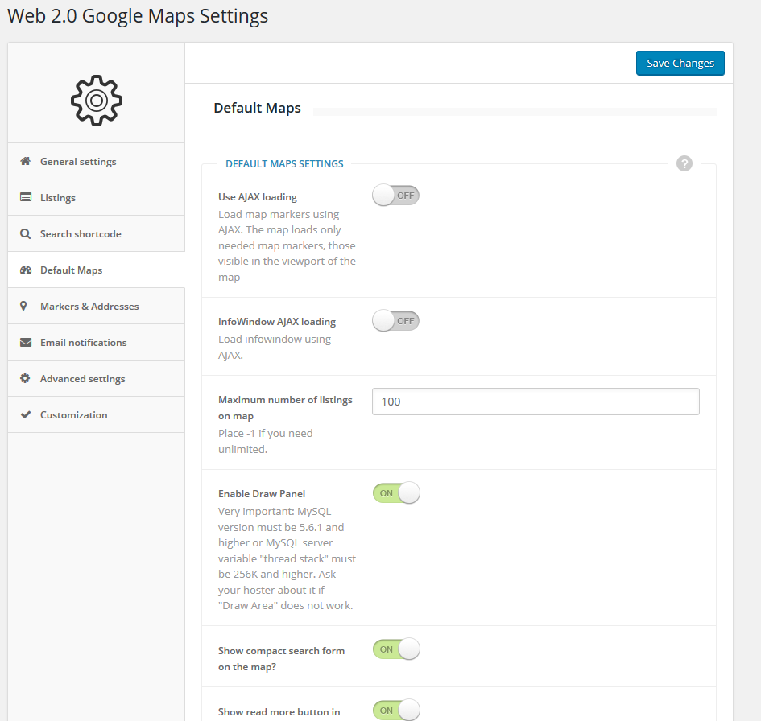Image resolution: width=761 pixels, height=721 pixels.
Task: Click the magnifier icon for Search shortcode
Action: coord(25,233)
